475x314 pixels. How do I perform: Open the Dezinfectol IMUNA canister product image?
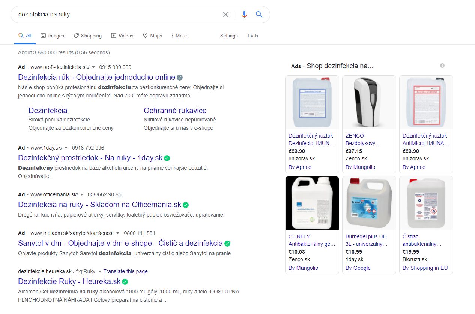312,102
